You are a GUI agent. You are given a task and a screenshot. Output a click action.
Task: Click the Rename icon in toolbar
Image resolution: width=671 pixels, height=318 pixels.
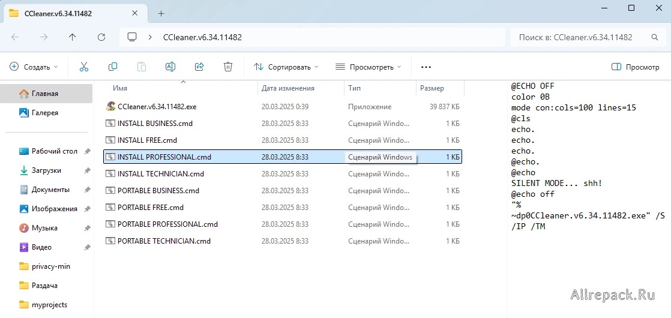[170, 67]
